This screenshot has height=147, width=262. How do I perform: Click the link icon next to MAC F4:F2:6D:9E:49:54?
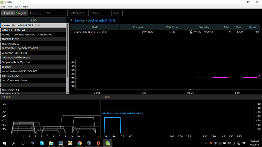pos(104,32)
